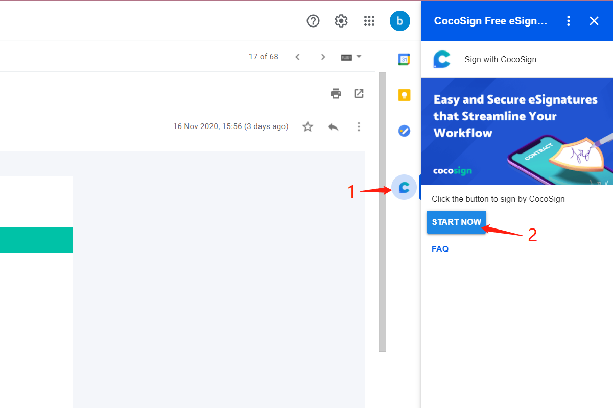Click 'Sign with CocoSign' text
Viewport: 613px width, 408px height.
tap(501, 59)
